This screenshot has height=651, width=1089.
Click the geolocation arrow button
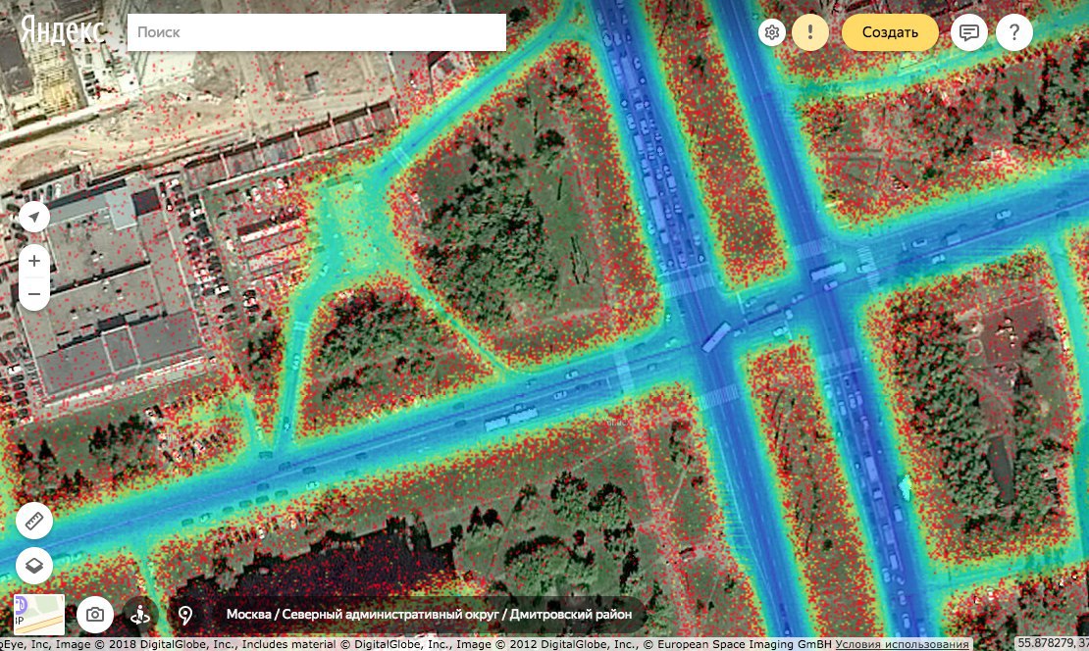(x=34, y=217)
